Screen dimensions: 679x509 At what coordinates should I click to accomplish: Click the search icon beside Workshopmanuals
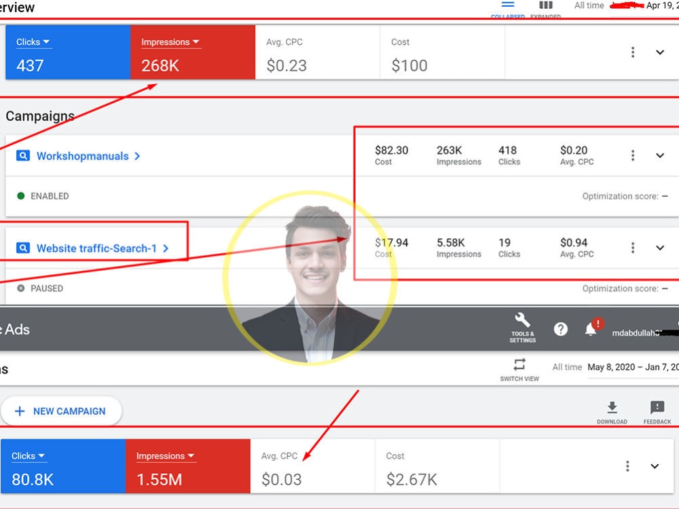[23, 155]
